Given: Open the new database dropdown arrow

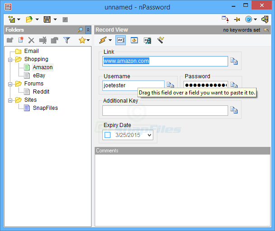Looking at the screenshot, I should point(19,19).
